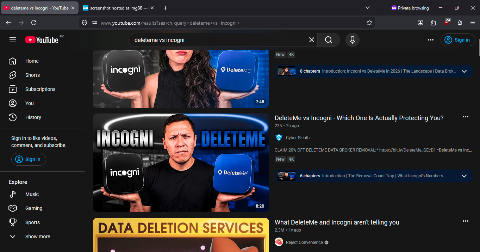Viewport: 480px width, 252px height.
Task: Close the YouTube browser tab
Action: (x=73, y=8)
